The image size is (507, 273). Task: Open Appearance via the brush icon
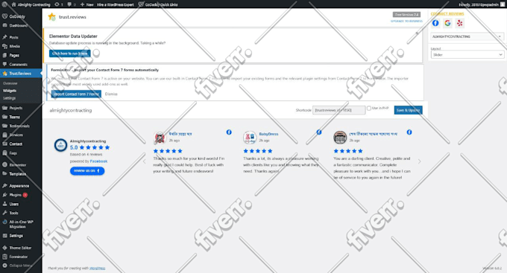pos(4,185)
